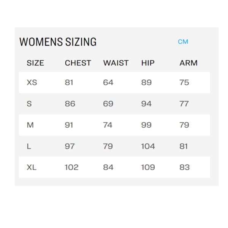Click XS arm value 75
This screenshot has width=228, height=228.
[184, 82]
